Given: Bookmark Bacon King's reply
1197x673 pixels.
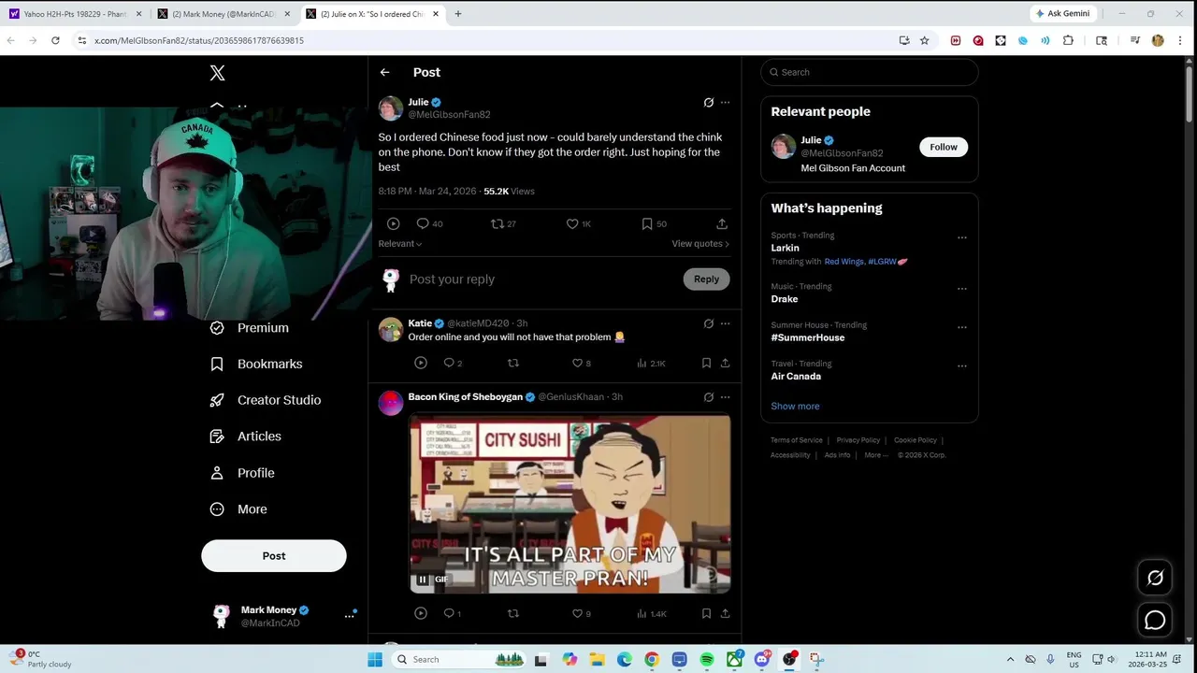Looking at the screenshot, I should pyautogui.click(x=706, y=613).
